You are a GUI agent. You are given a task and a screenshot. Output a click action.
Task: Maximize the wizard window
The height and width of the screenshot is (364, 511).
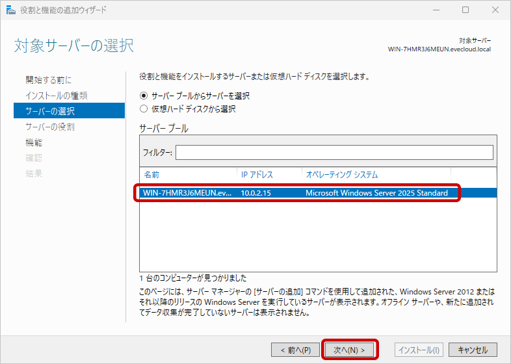tap(465, 10)
